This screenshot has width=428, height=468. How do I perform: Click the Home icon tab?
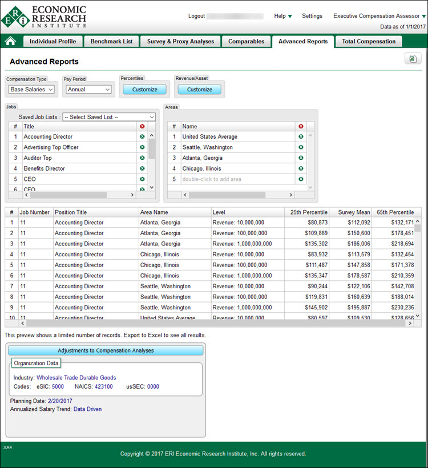10,41
